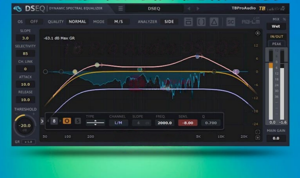The image size is (300, 178).
Task: Toggle the PEAK meter mode
Action: tap(276, 44)
